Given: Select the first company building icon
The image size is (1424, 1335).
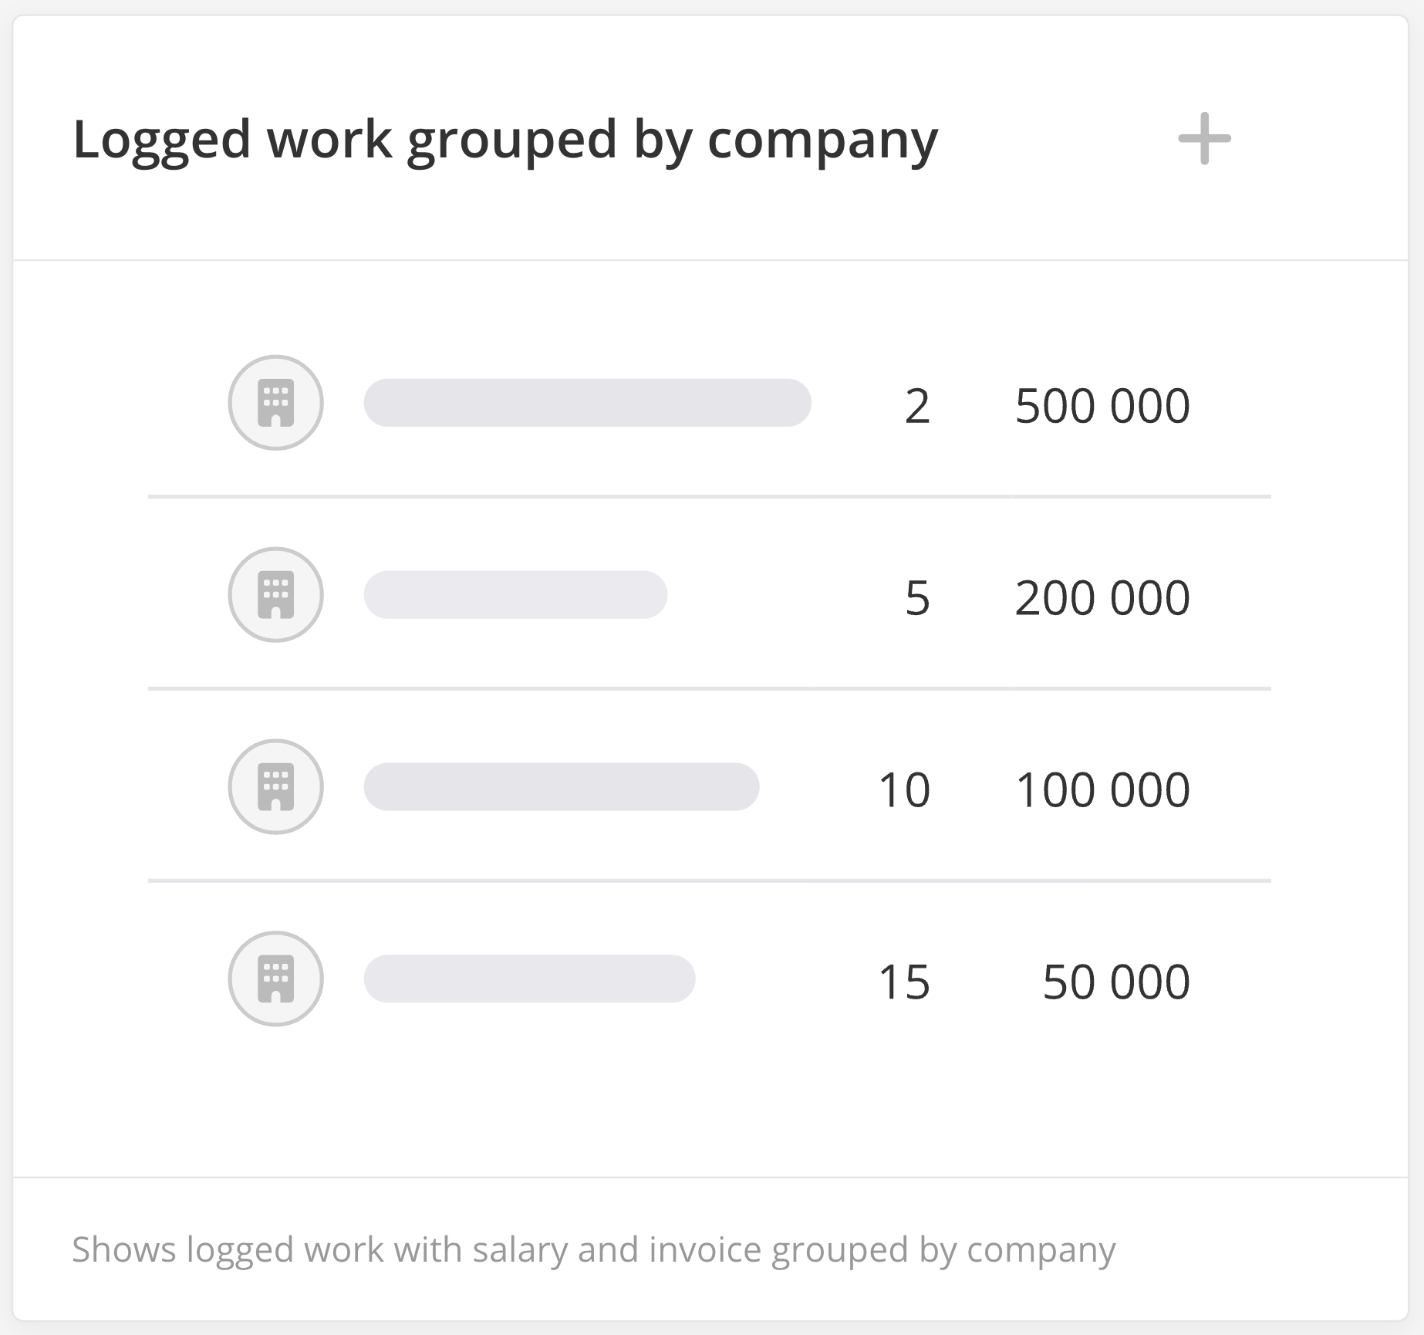Looking at the screenshot, I should coord(275,403).
